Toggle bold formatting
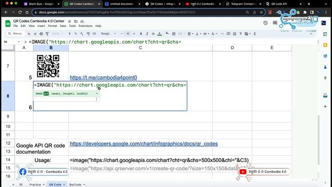 [x=141, y=34]
